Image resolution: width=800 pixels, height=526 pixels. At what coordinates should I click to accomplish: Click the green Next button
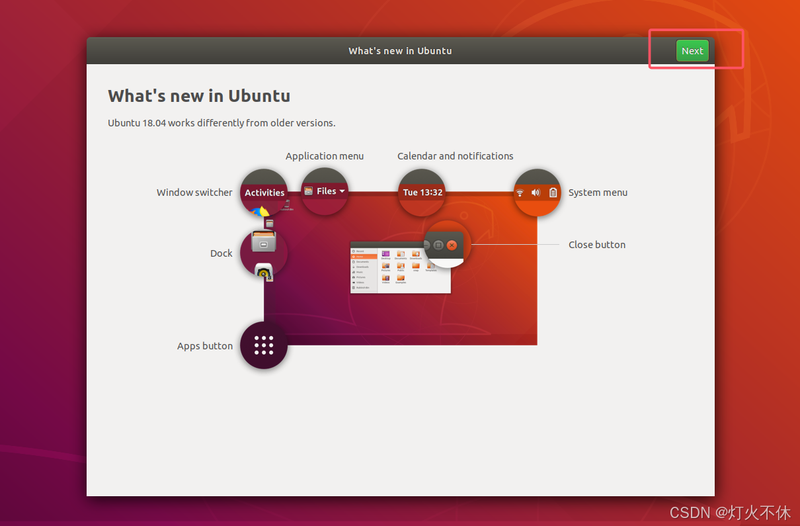[692, 51]
